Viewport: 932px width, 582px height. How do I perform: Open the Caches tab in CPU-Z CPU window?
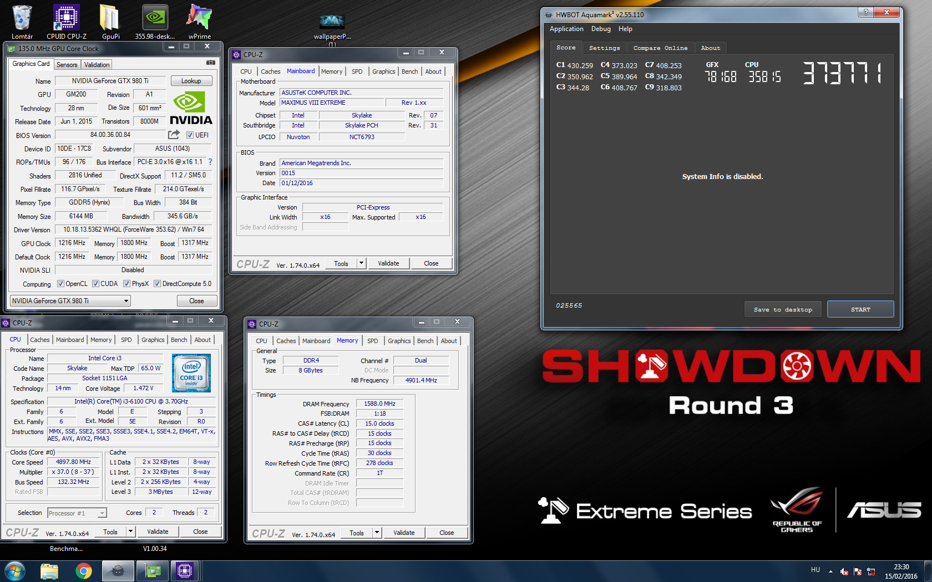(x=40, y=340)
